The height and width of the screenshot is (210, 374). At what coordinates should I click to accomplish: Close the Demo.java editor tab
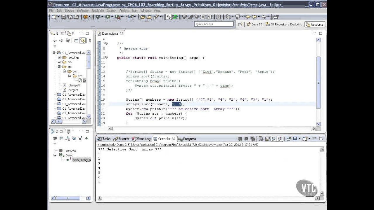pos(122,34)
